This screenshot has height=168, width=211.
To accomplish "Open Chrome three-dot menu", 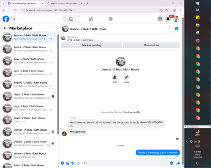I will click(x=181, y=10).
